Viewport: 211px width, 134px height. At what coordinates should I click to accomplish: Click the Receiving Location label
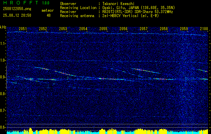tap(78, 8)
